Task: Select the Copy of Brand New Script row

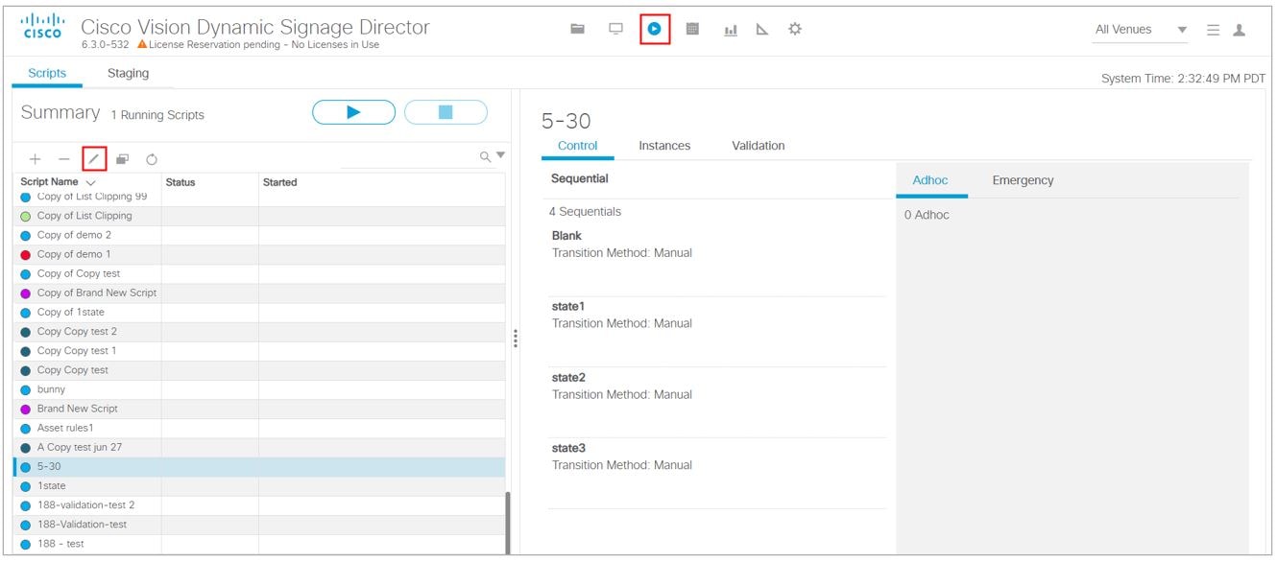Action: (259, 293)
